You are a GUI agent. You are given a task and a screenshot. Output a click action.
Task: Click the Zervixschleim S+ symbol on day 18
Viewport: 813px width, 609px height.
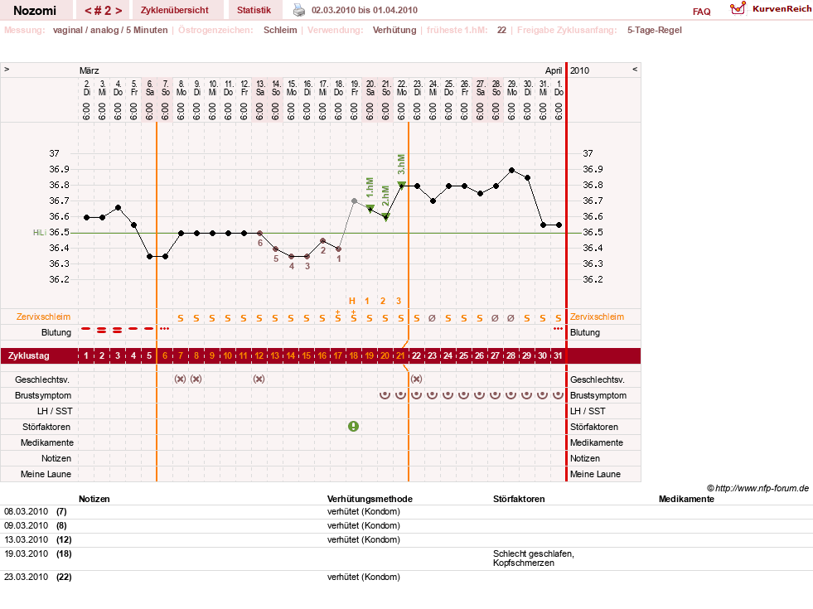pos(354,317)
